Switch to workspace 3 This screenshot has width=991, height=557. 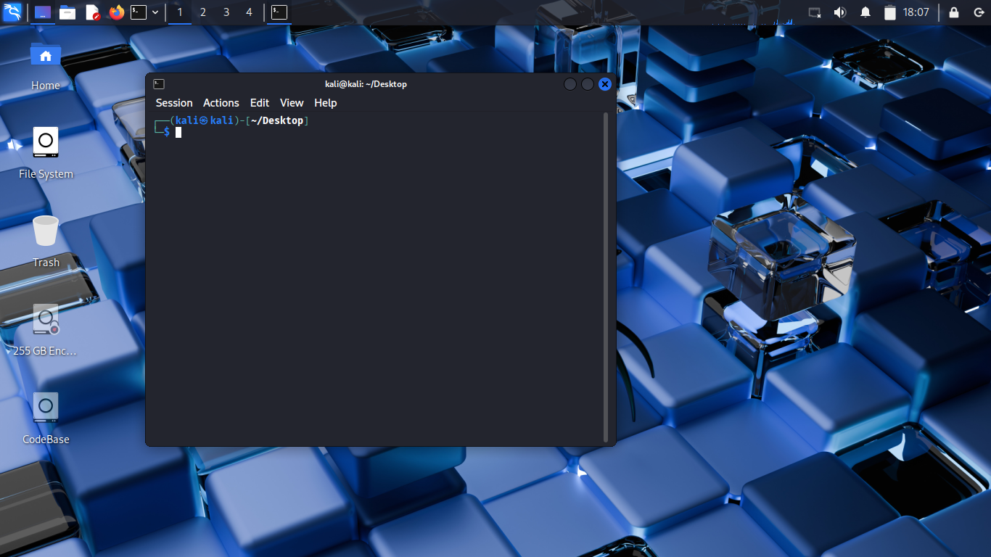pos(226,12)
